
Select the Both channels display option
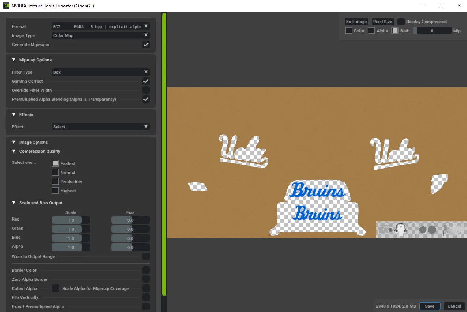(395, 31)
